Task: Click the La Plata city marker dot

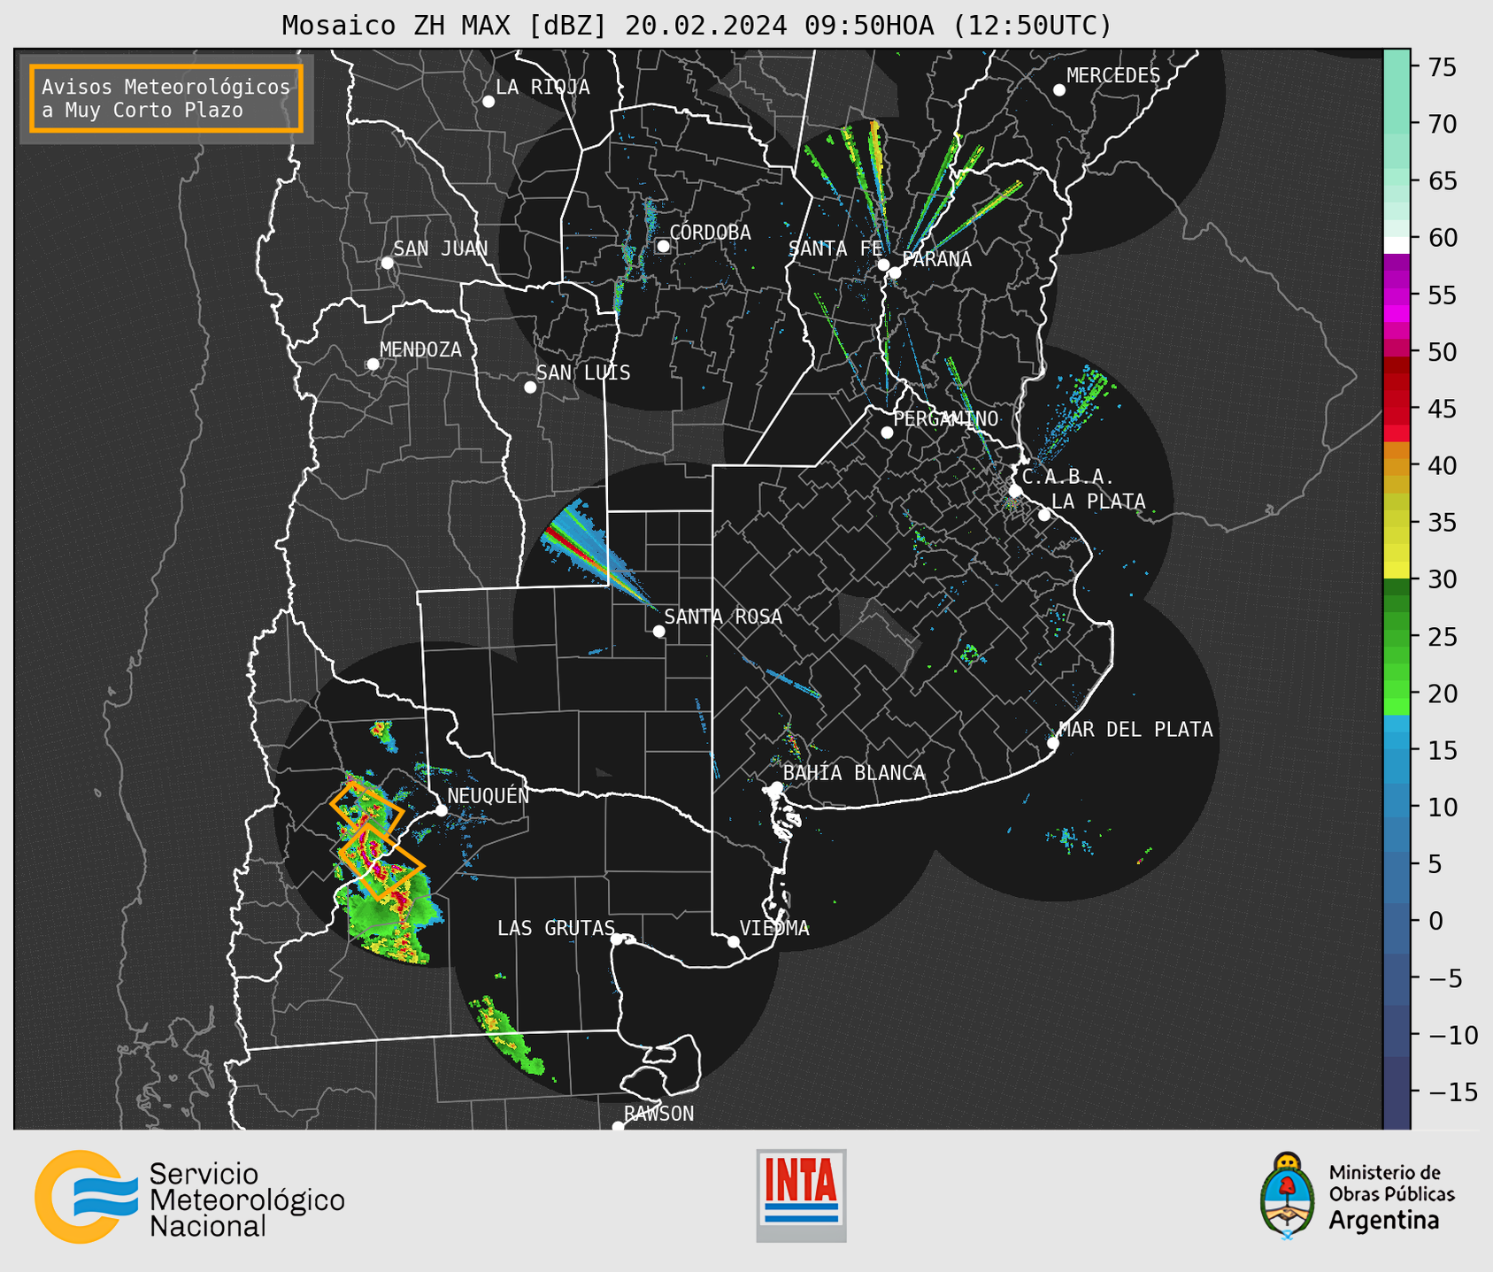Action: pyautogui.click(x=1044, y=515)
